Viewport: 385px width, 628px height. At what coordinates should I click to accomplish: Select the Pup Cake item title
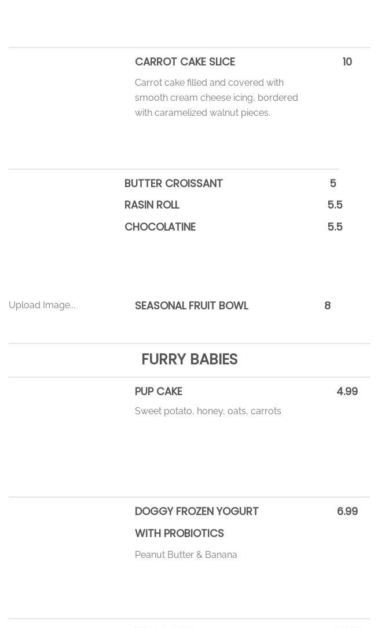click(x=158, y=392)
